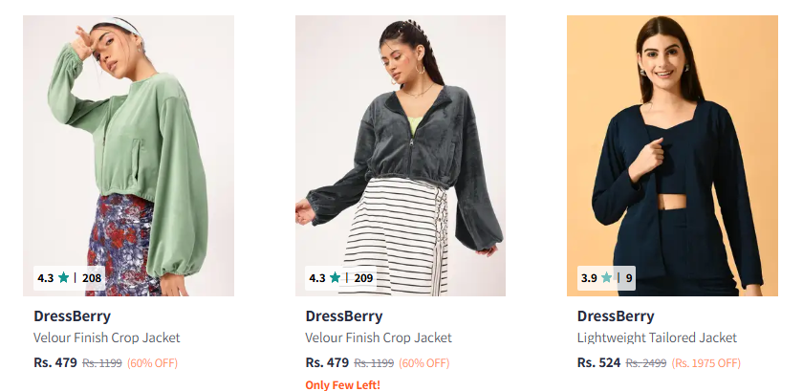This screenshot has width=803, height=391.
Task: Click the 208 review count on green jacket
Action: tap(92, 278)
